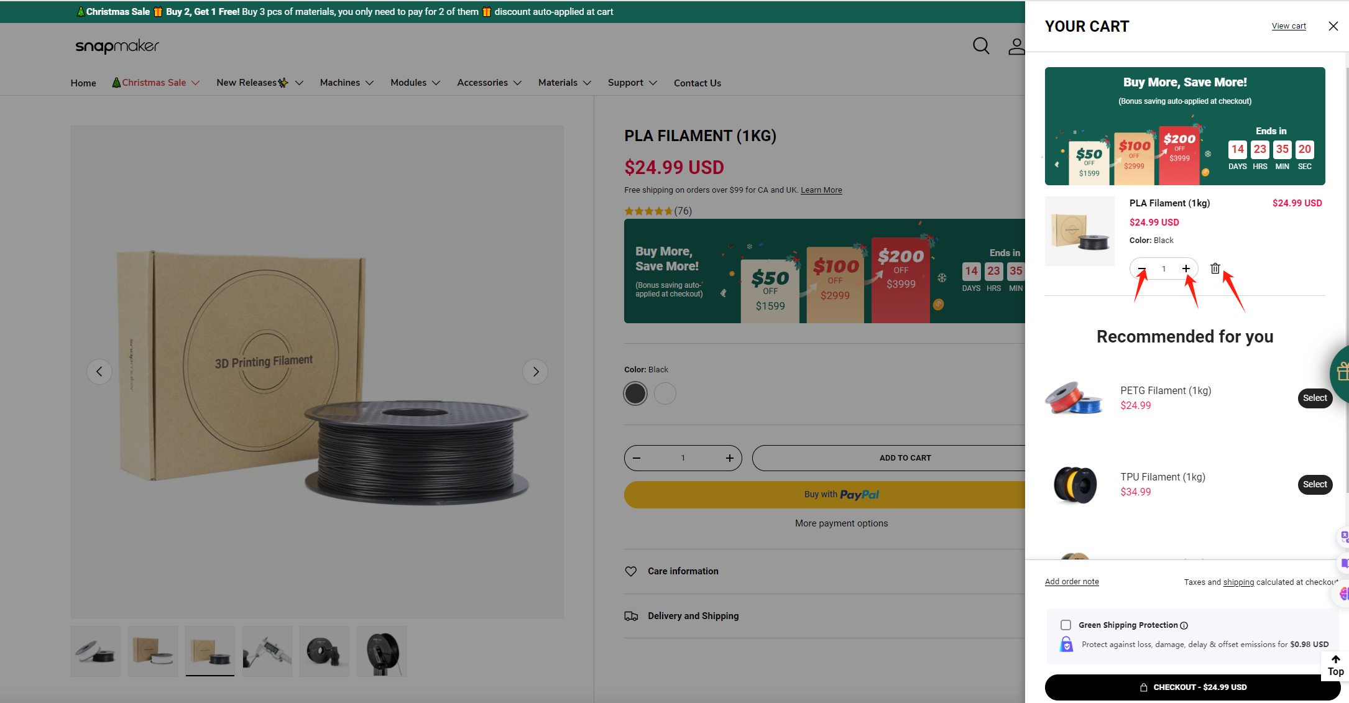View the box with white spool thumbnail

click(x=152, y=651)
